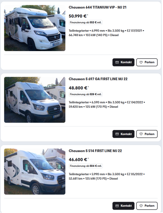Click envelope icon in Chausson S 697 Kontakt button

click(x=117, y=134)
